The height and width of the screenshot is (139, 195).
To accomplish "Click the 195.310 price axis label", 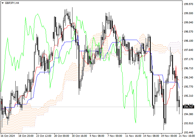I will (188, 96).
